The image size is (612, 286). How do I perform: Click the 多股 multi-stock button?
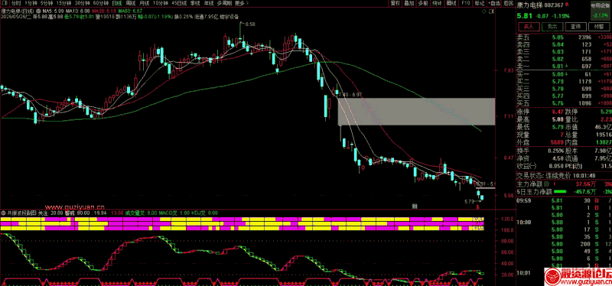tap(423, 3)
